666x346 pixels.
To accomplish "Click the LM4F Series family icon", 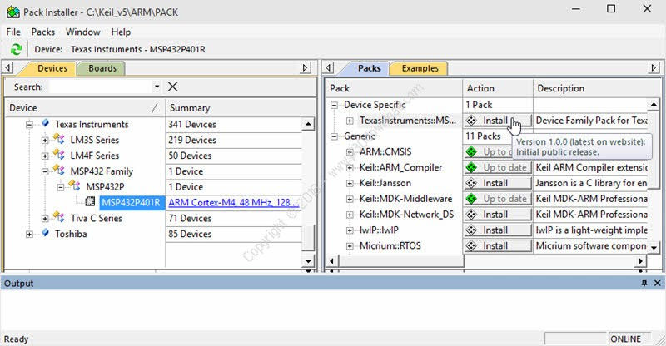I will click(58, 155).
